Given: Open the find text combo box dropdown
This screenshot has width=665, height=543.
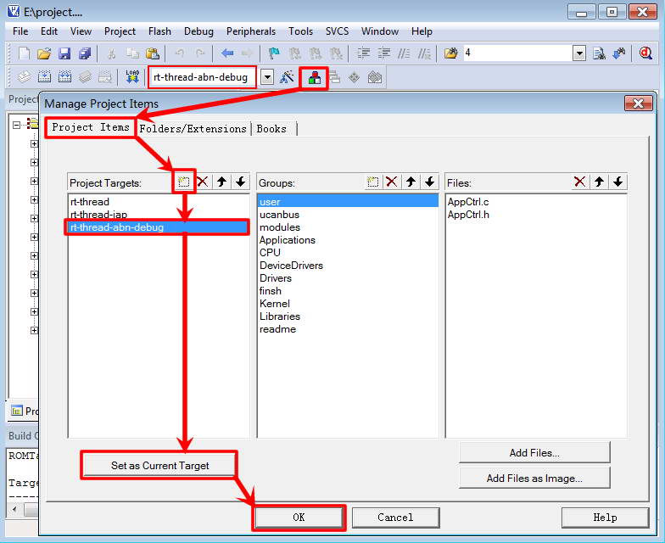Looking at the screenshot, I should [x=579, y=53].
